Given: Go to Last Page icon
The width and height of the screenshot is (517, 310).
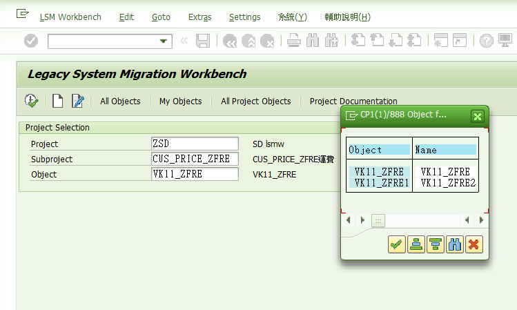Looking at the screenshot, I should click(x=414, y=40).
